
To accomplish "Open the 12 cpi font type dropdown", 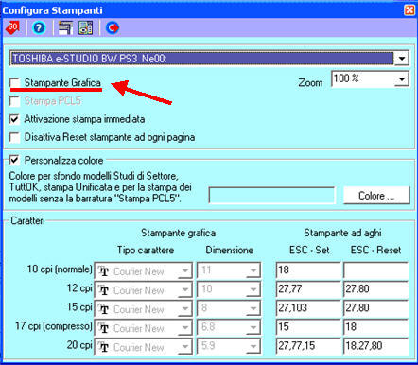I will click(x=184, y=289).
